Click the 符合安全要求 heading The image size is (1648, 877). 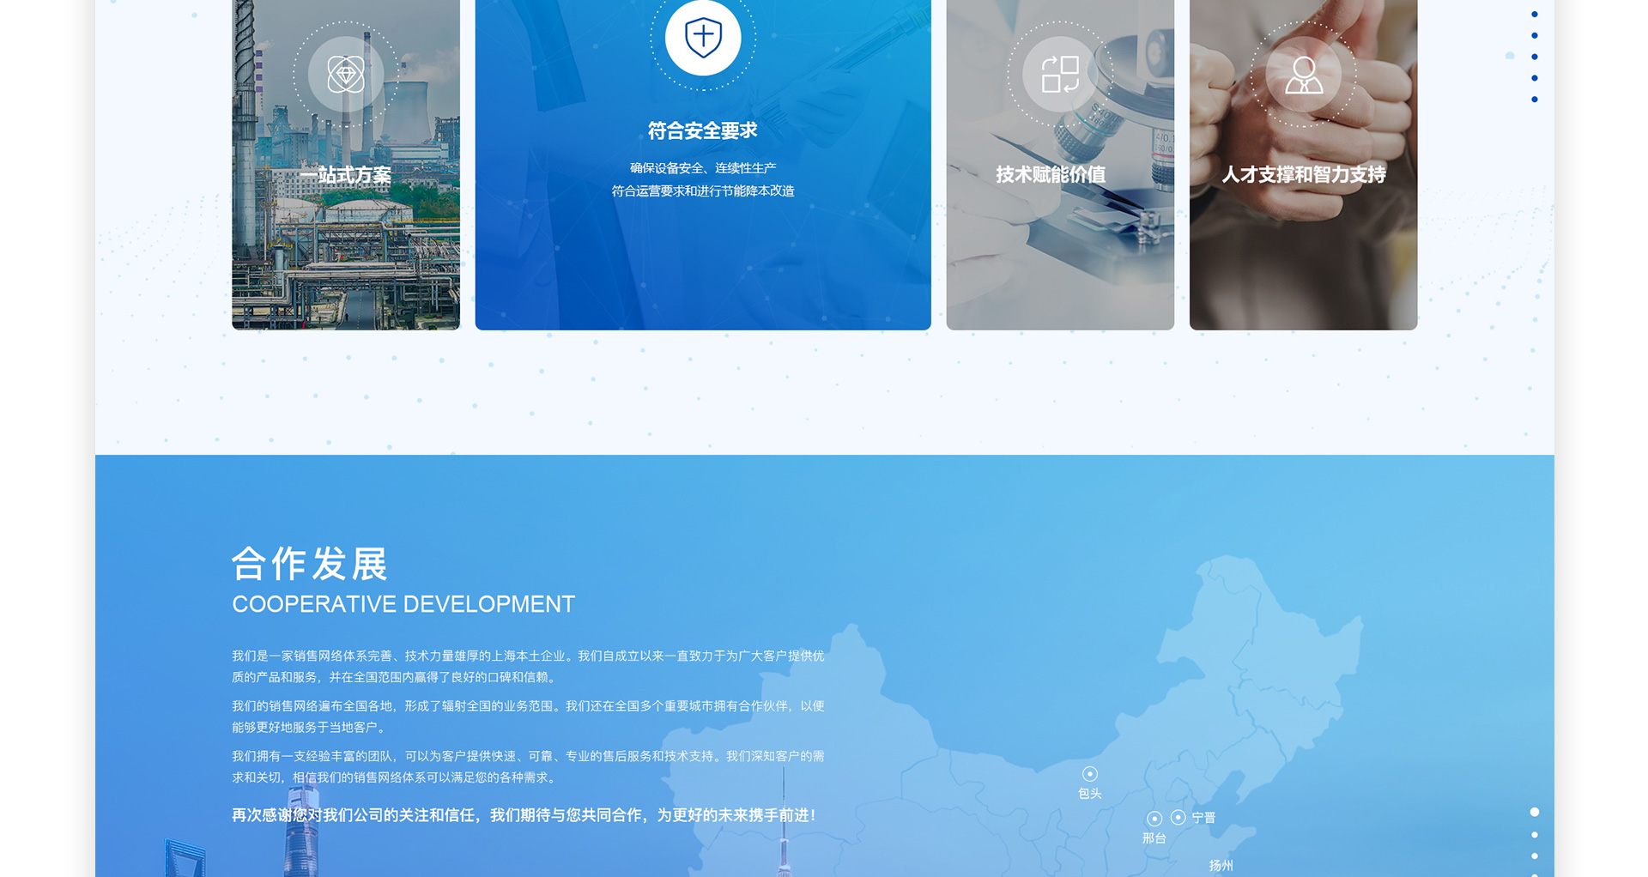(702, 131)
